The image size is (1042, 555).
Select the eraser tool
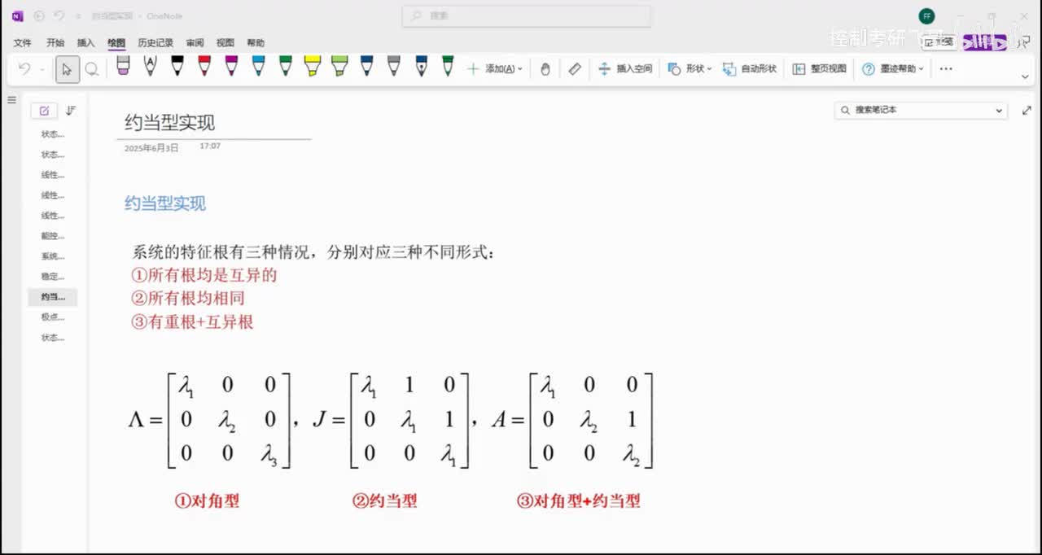click(124, 66)
